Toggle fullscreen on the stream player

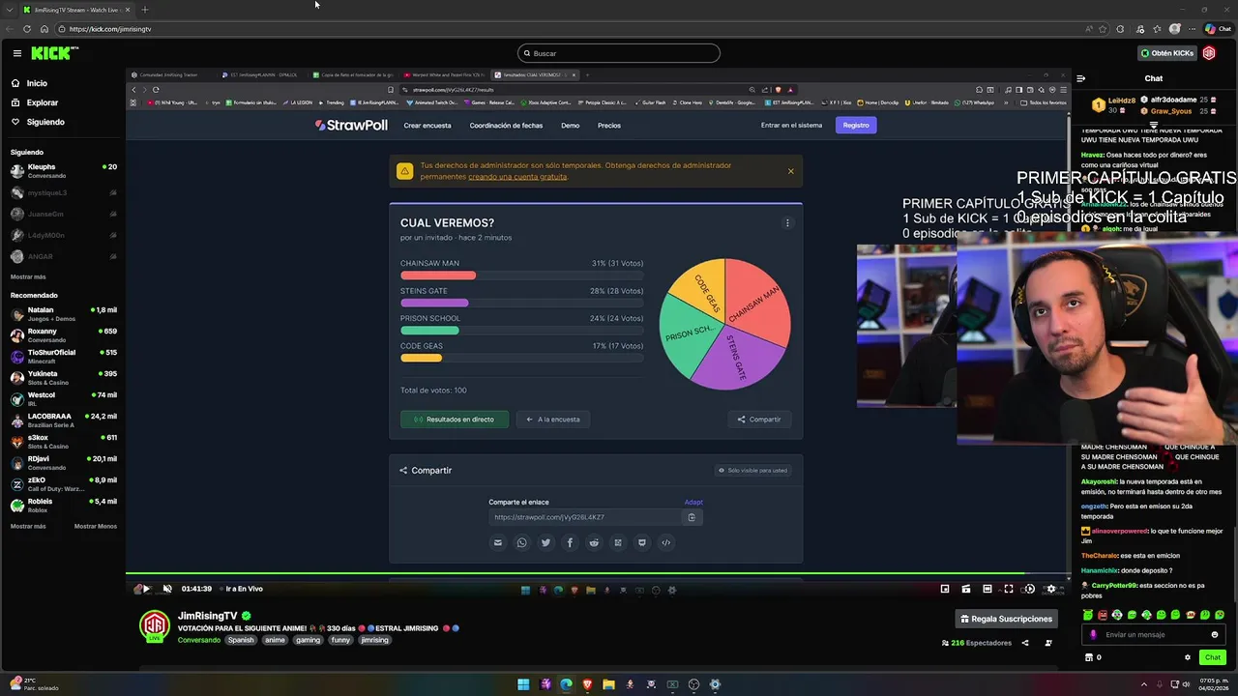(1008, 589)
